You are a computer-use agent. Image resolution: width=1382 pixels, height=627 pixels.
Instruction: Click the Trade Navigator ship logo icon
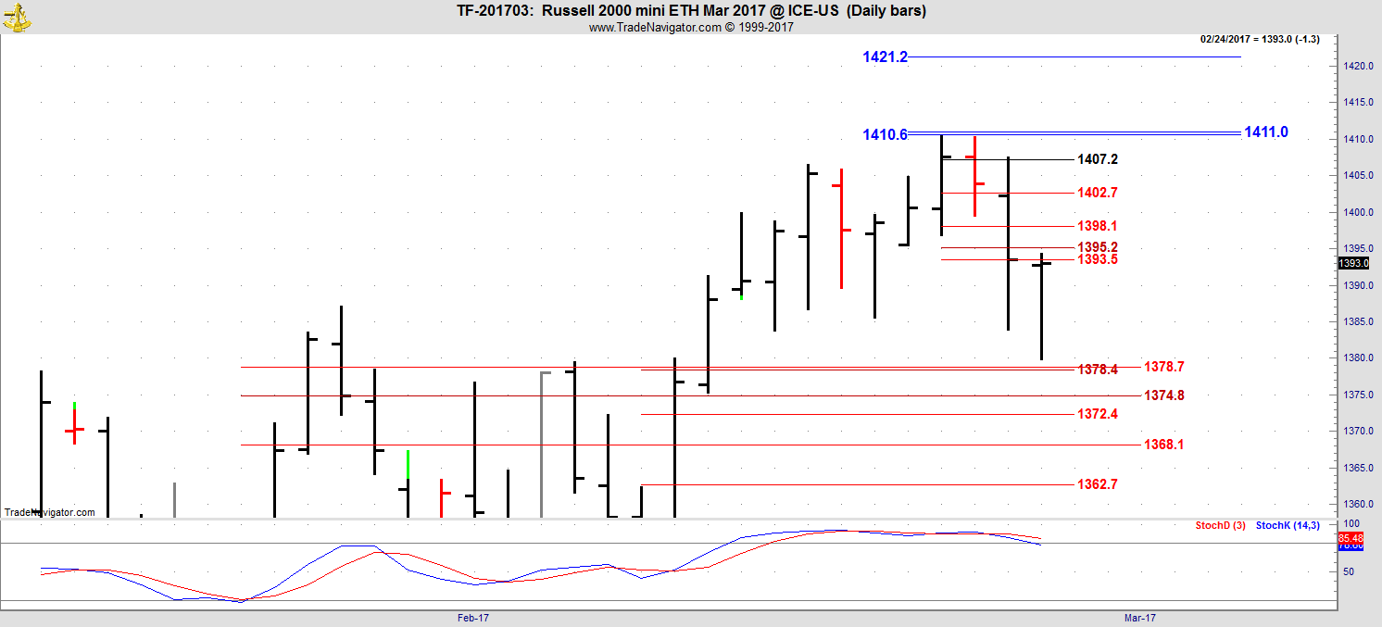17,16
